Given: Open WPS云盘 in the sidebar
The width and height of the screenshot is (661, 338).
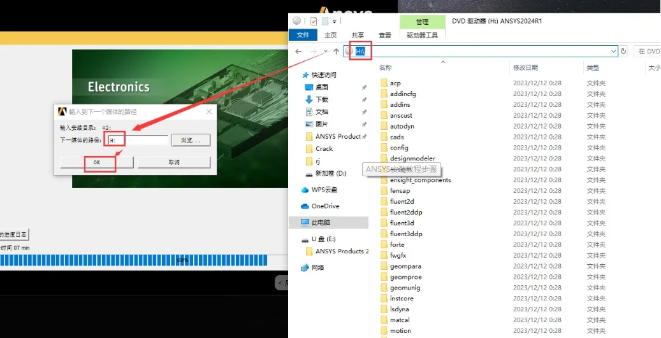Looking at the screenshot, I should click(324, 190).
